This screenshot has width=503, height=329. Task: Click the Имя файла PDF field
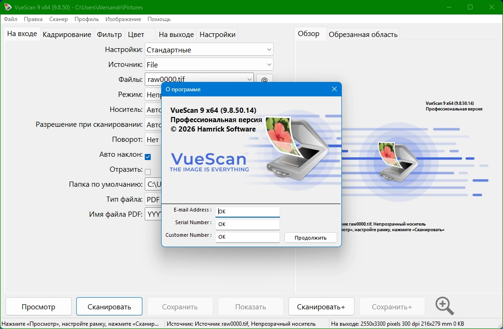coord(153,214)
